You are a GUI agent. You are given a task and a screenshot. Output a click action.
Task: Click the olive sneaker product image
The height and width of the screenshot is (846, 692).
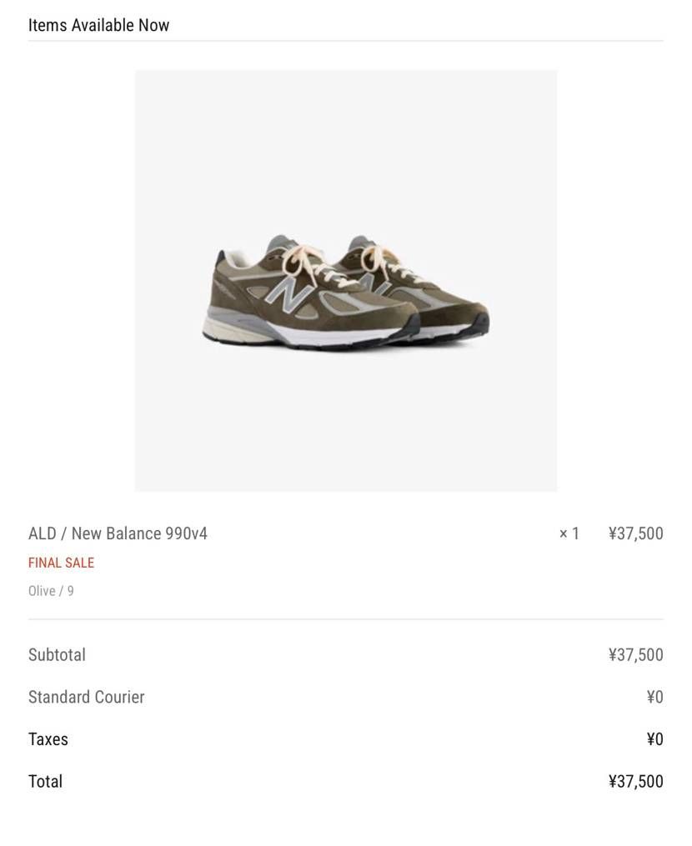[345, 280]
